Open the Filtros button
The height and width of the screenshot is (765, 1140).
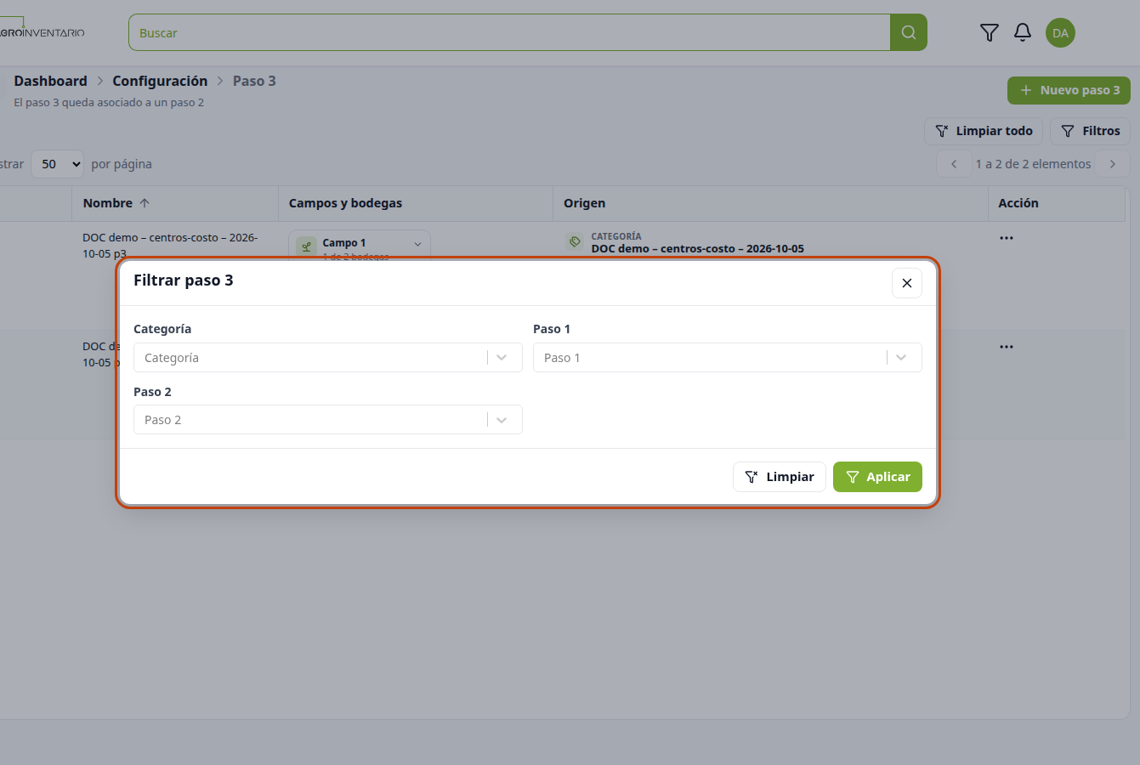click(1090, 131)
